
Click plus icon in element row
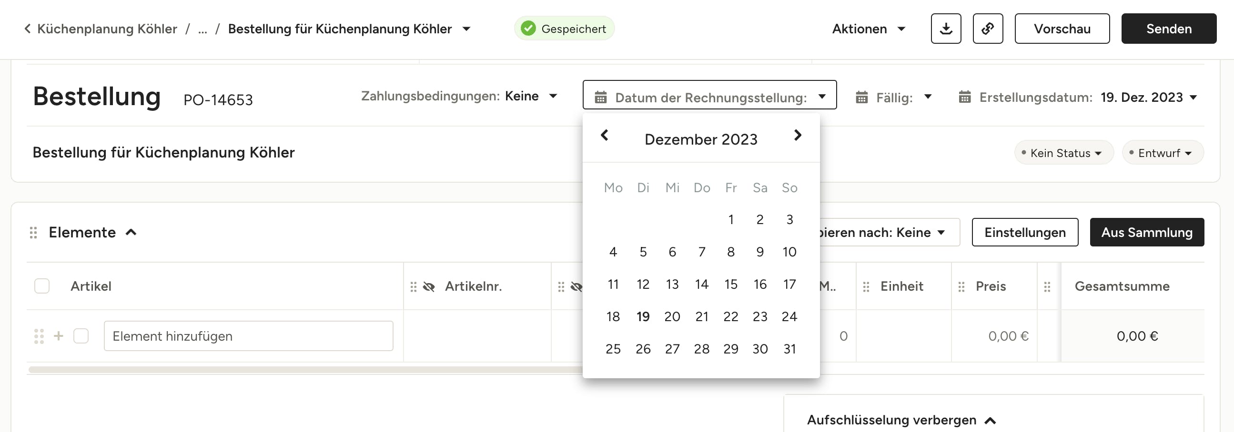(x=59, y=336)
